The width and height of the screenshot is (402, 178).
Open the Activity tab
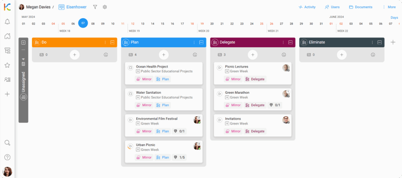coord(307,7)
